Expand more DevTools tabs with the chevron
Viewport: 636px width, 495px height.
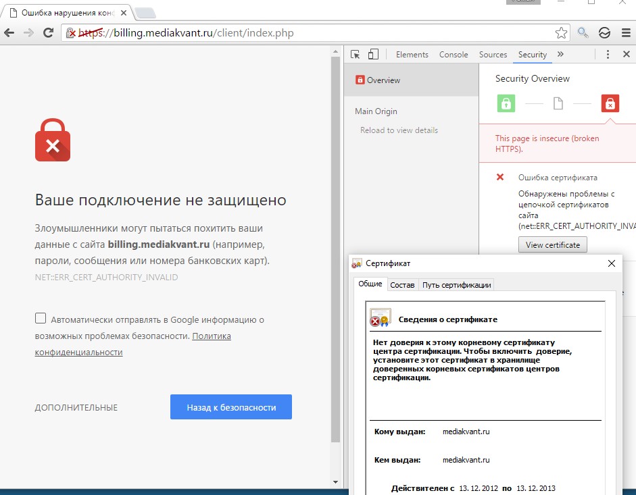pos(560,55)
